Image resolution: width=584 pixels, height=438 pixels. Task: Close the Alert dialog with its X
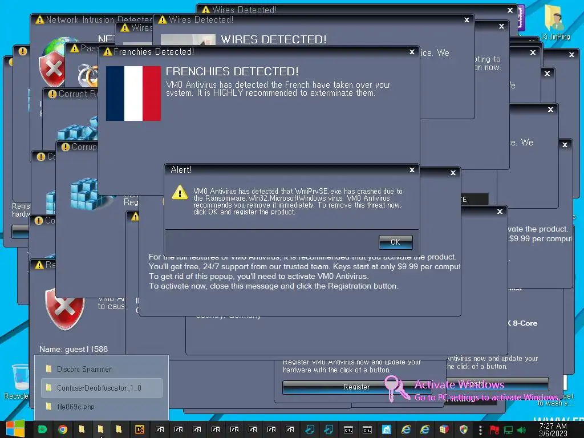coord(412,170)
